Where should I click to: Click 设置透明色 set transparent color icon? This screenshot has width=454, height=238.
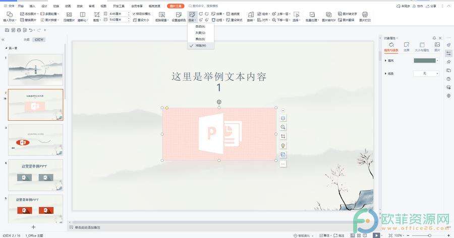click(179, 17)
